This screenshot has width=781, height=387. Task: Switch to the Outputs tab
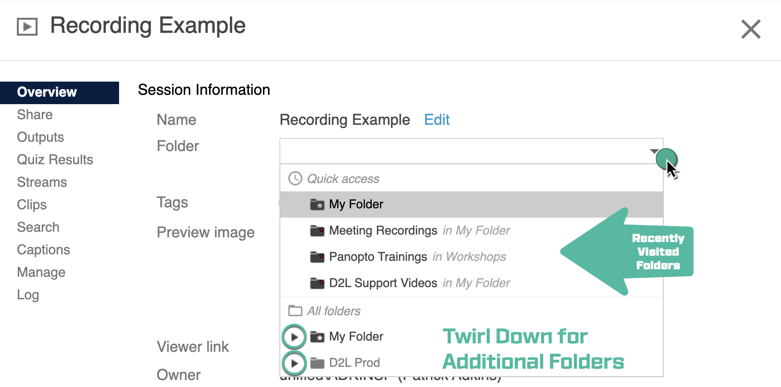pyautogui.click(x=40, y=137)
